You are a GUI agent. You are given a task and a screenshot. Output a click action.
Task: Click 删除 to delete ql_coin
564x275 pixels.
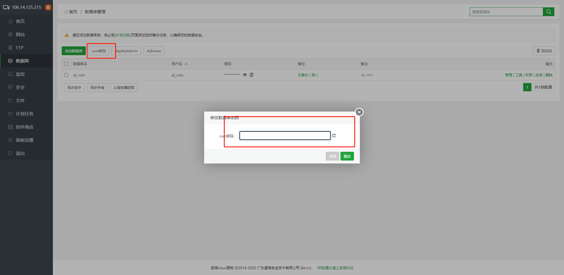point(549,75)
